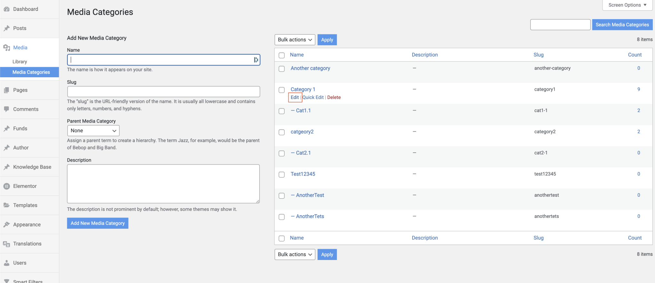655x283 pixels.
Task: Click the Templates folder icon
Action: click(6, 205)
